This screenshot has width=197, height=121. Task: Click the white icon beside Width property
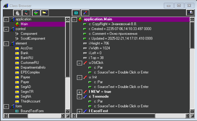(x=85, y=48)
